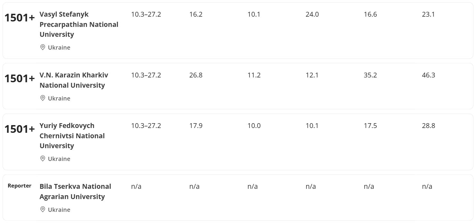Click location pin icon under V.N. Karazin Kharkiv
This screenshot has height=224, width=475.
click(x=43, y=98)
